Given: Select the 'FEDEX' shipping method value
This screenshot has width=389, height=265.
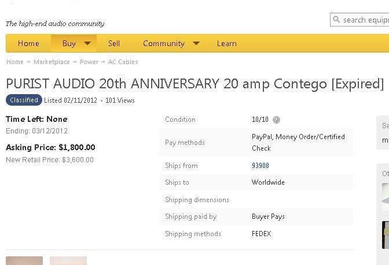Looking at the screenshot, I should pyautogui.click(x=262, y=234).
